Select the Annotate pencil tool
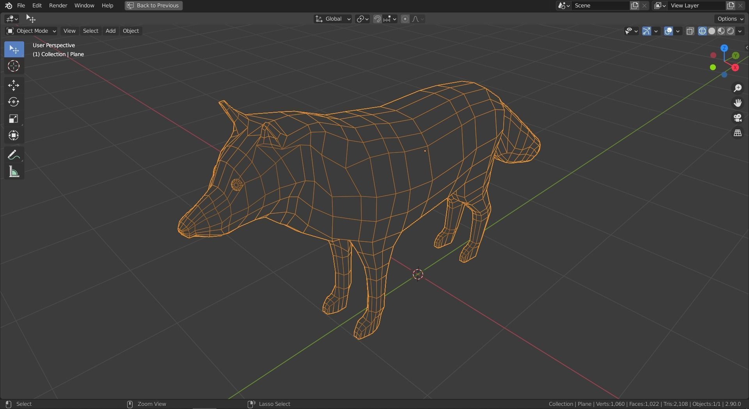This screenshot has width=749, height=409. (x=14, y=155)
